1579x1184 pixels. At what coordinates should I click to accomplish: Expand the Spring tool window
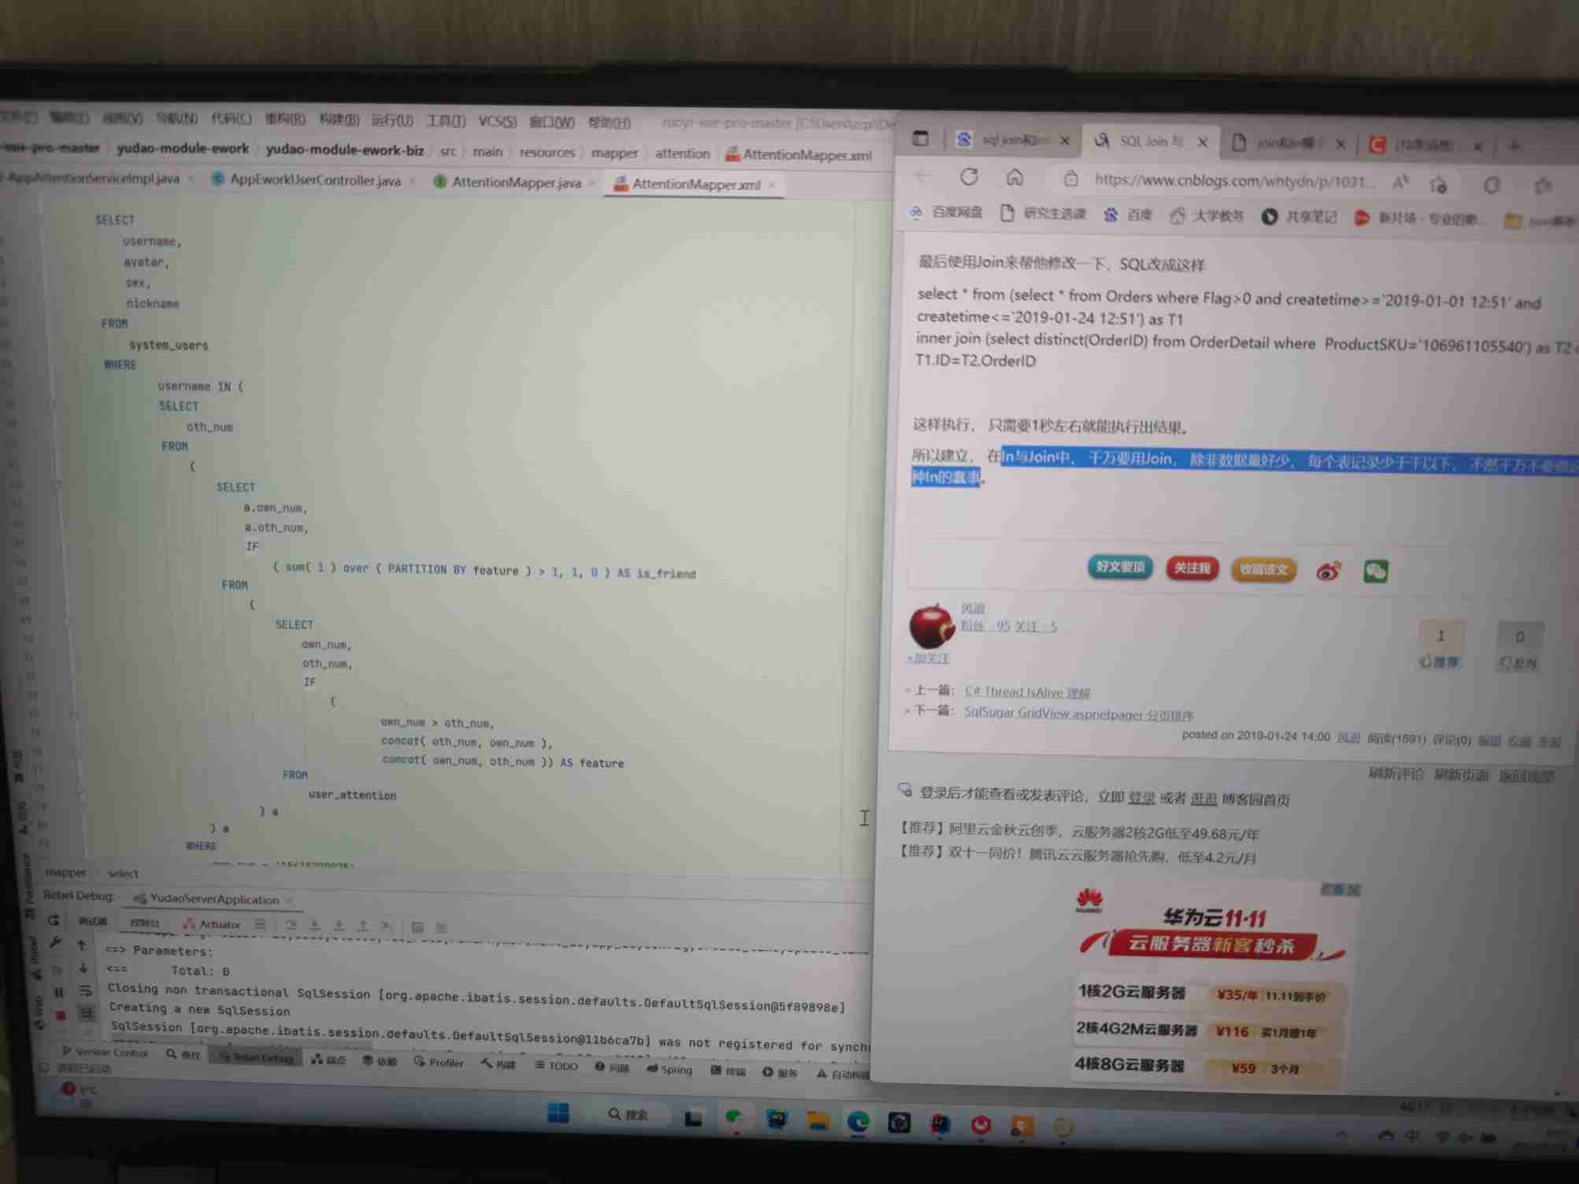[670, 1069]
